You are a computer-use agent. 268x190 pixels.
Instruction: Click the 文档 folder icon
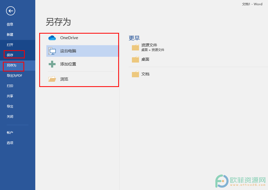(135, 74)
